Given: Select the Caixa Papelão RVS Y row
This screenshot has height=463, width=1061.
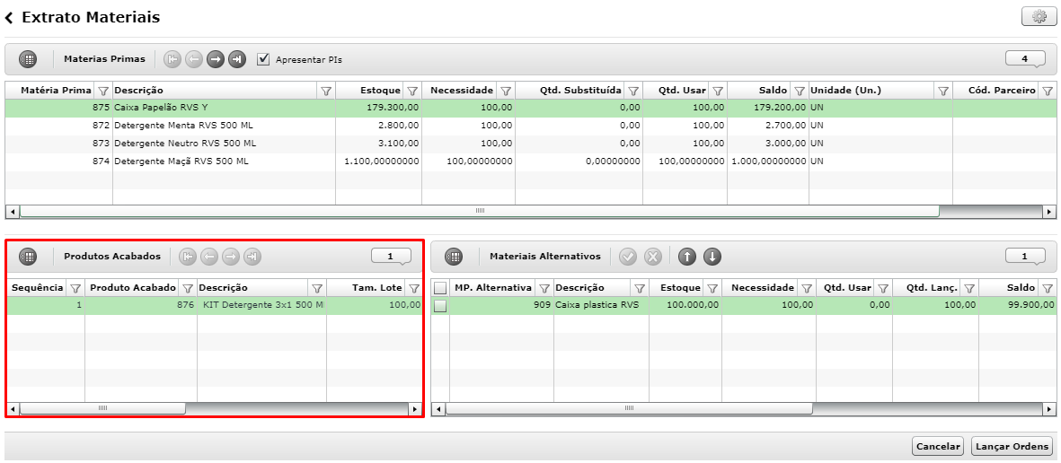Looking at the screenshot, I should pos(530,108).
